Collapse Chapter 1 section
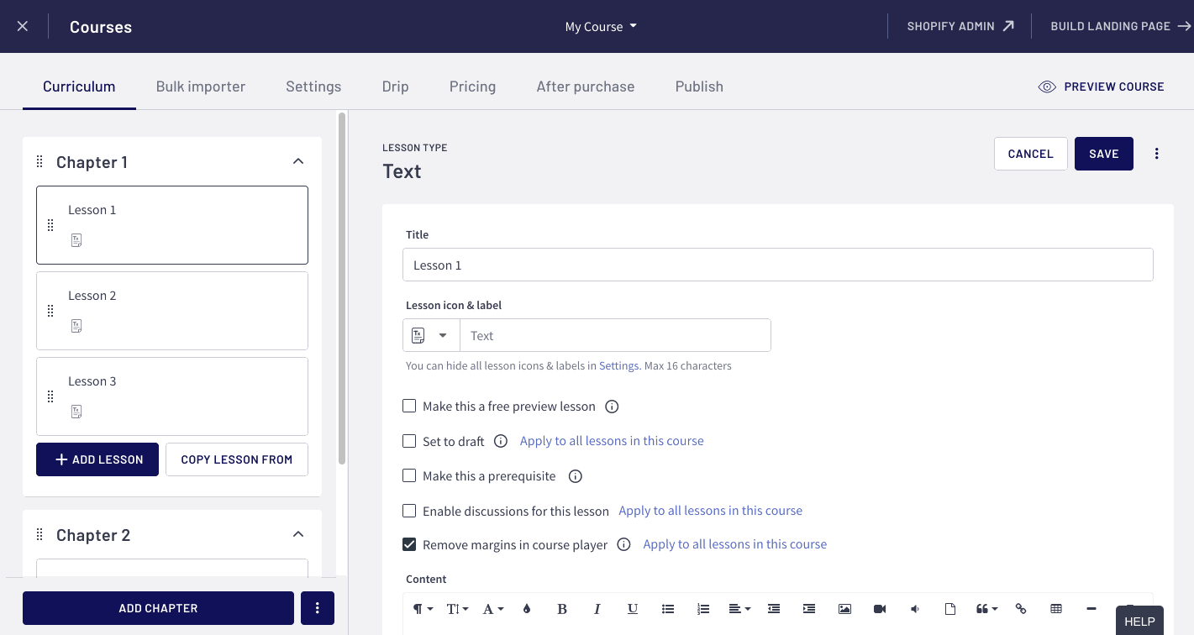Viewport: 1194px width, 635px height. pos(297,161)
